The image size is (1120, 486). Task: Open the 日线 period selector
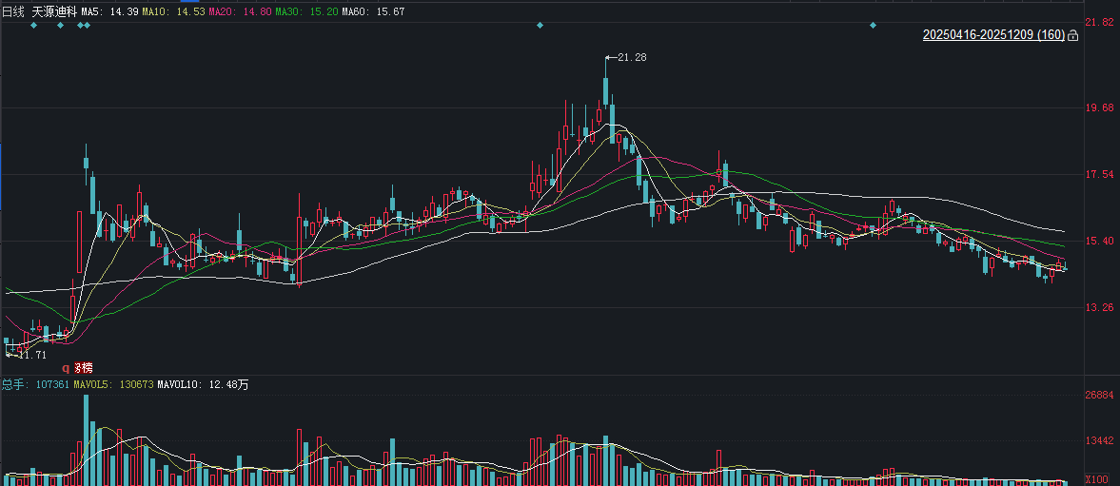click(13, 10)
